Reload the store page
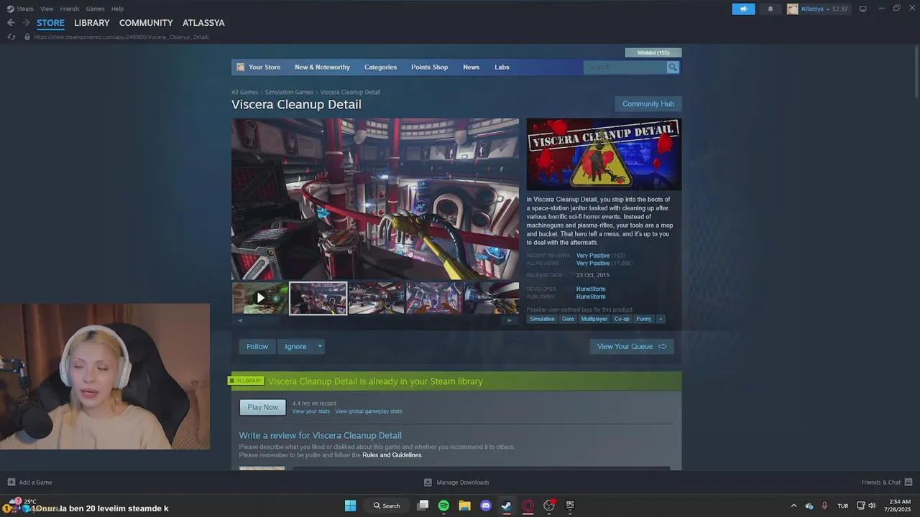The width and height of the screenshot is (920, 517). point(11,37)
